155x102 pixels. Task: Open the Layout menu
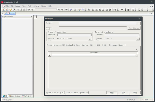click(x=18, y=6)
